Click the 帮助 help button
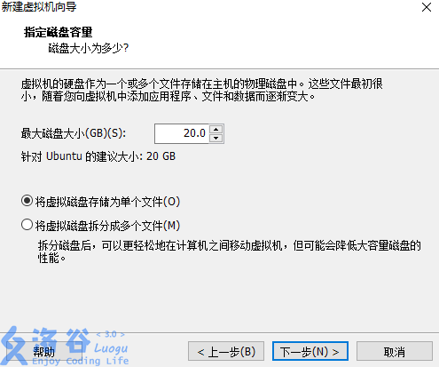The height and width of the screenshot is (367, 439). (44, 352)
